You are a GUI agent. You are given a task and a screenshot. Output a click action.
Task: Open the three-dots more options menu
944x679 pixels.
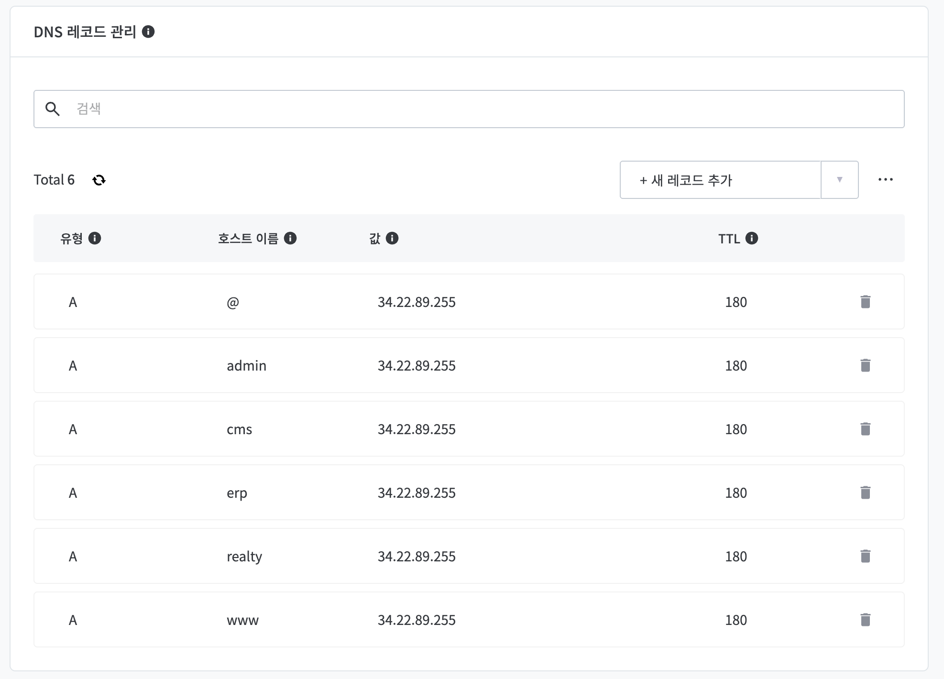[x=885, y=180]
